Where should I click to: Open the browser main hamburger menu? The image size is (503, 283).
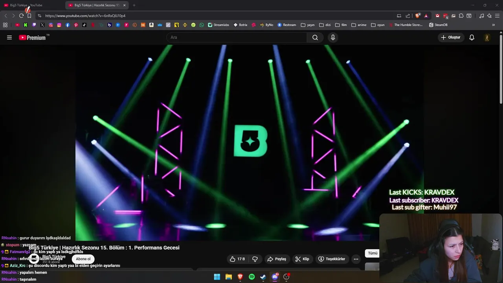click(497, 16)
